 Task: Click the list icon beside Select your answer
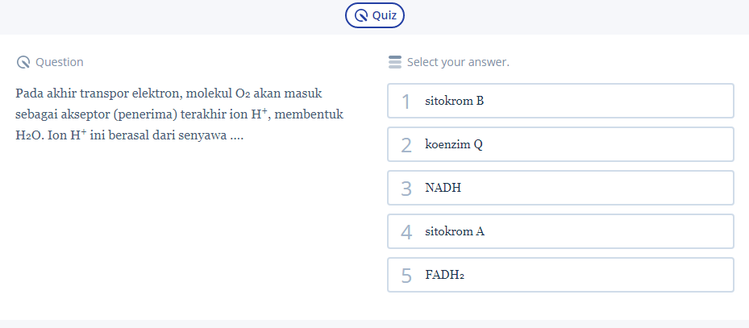point(394,62)
